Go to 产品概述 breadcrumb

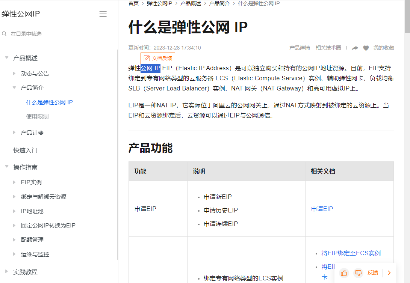tap(191, 3)
